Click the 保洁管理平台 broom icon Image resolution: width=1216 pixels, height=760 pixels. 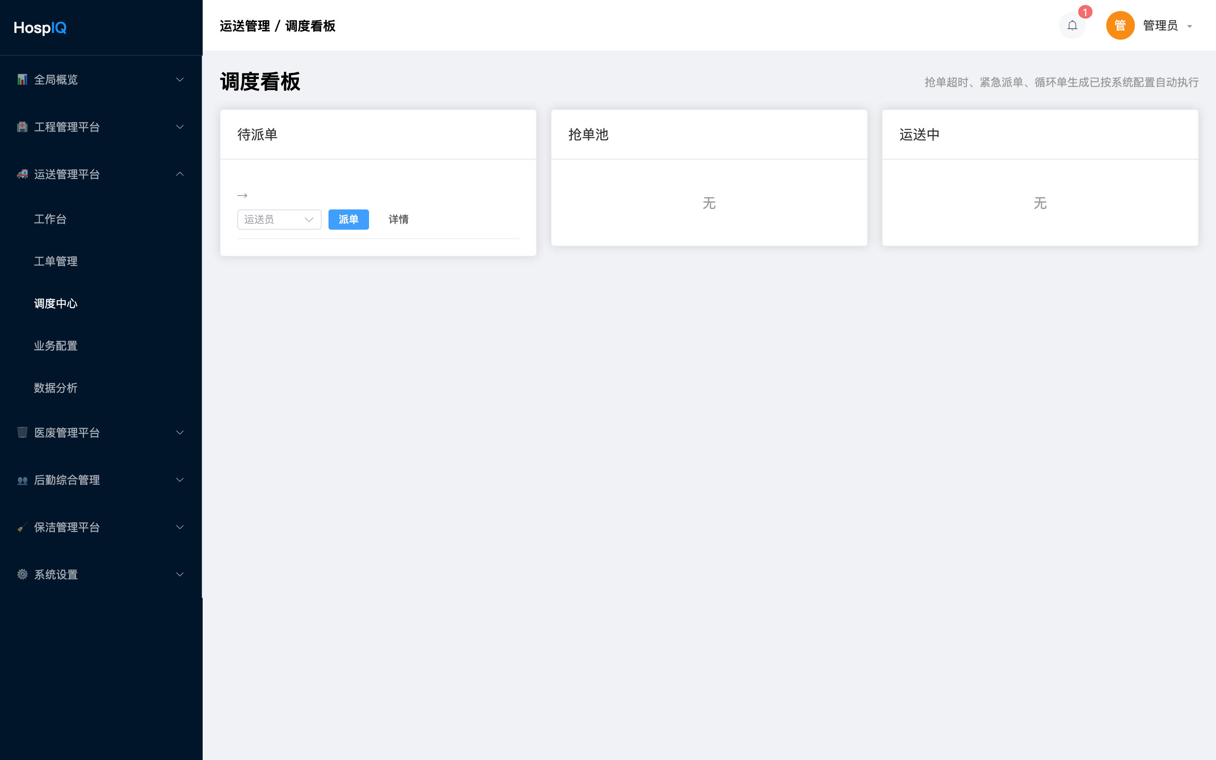tap(22, 527)
